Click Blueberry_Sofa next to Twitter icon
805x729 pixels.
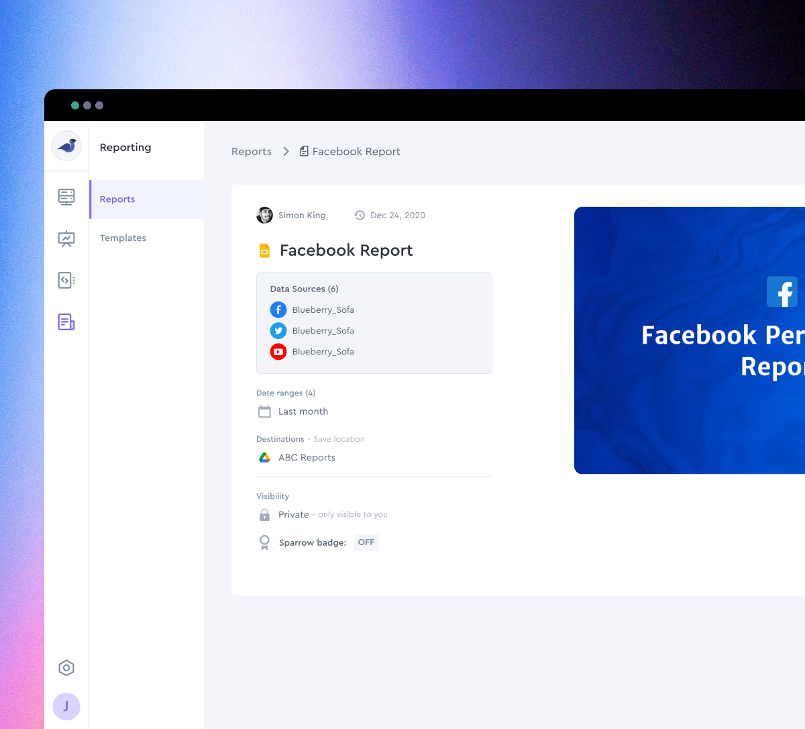pyautogui.click(x=323, y=331)
